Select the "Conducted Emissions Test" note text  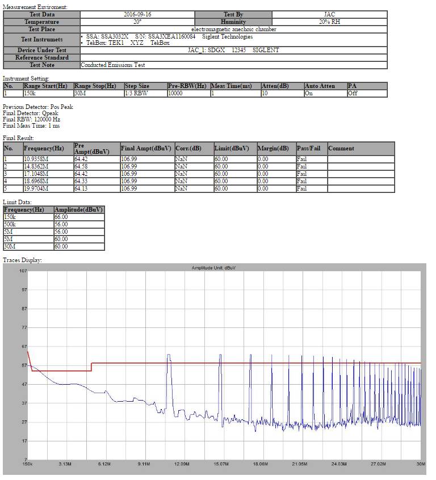point(113,65)
